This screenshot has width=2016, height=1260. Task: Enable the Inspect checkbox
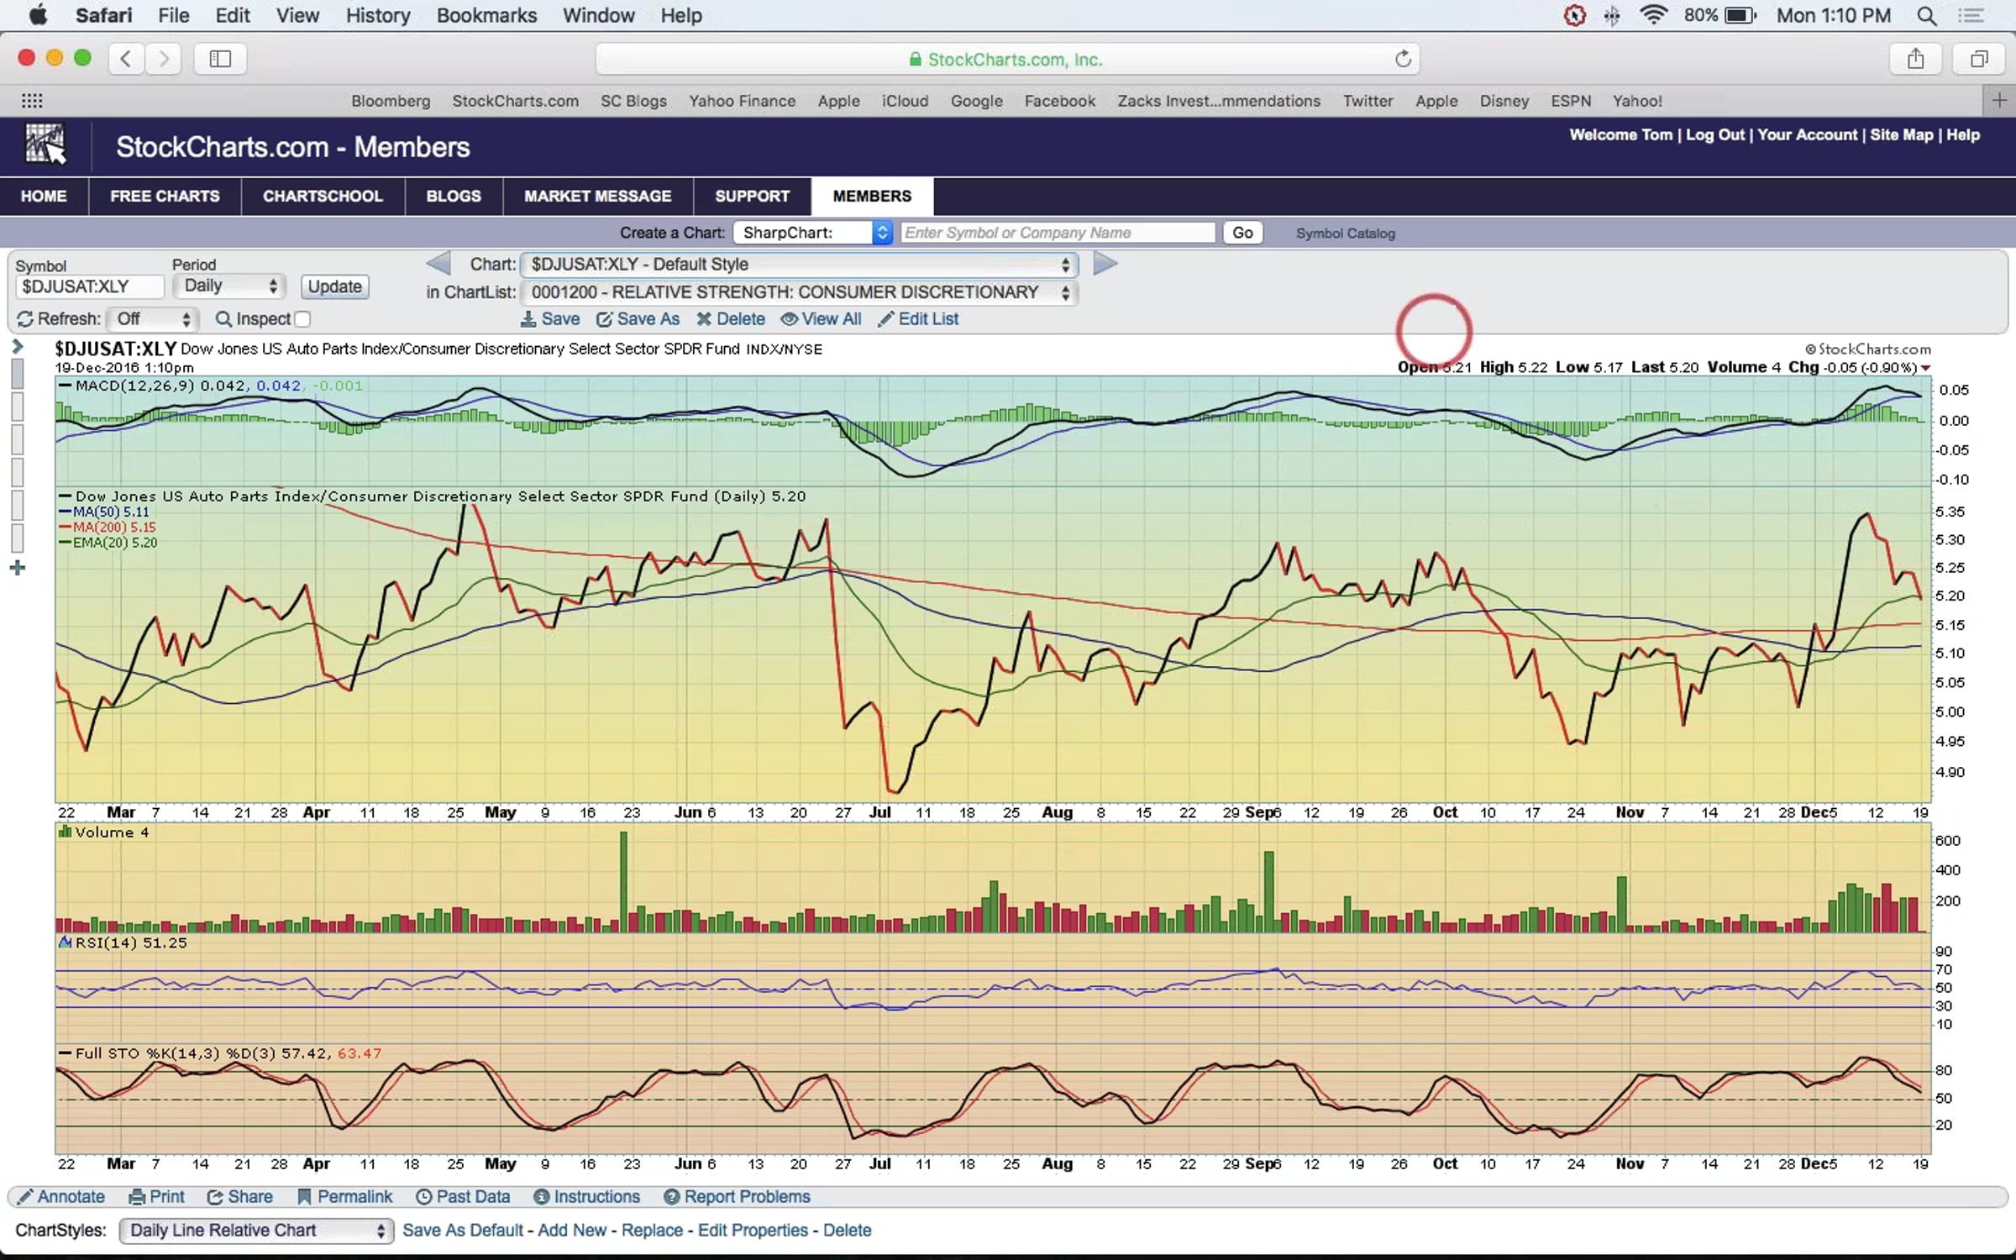pos(303,319)
